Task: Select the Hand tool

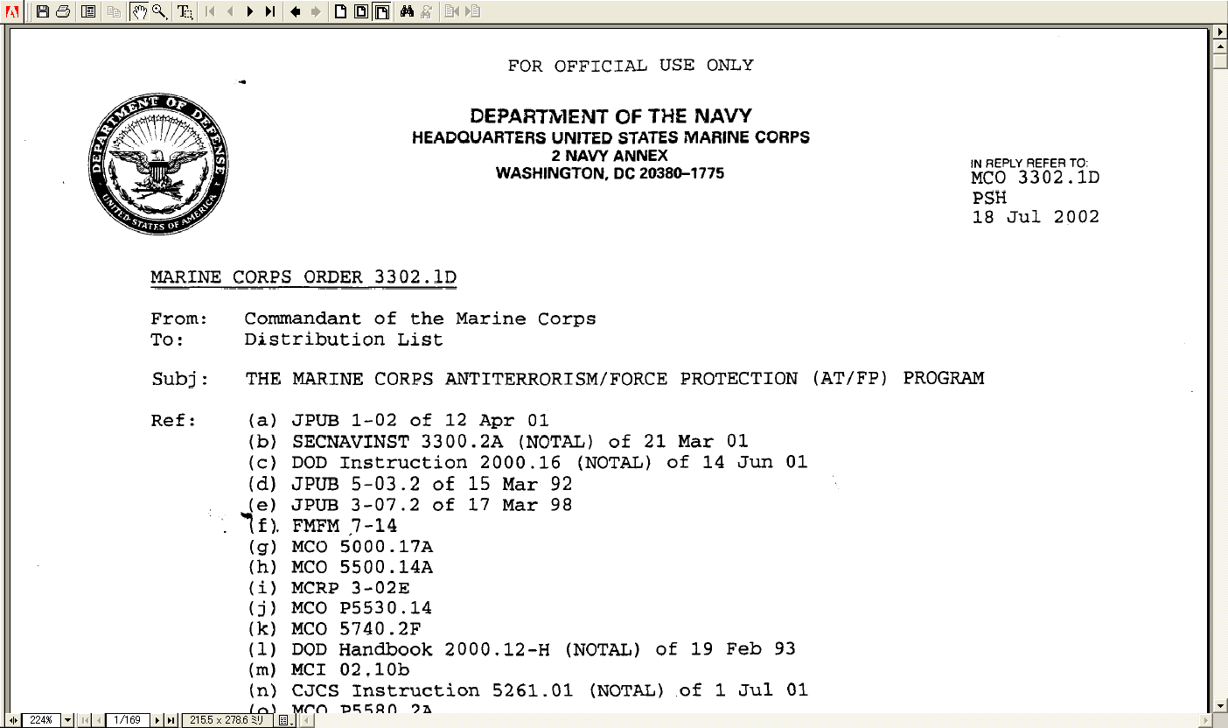Action: 139,11
